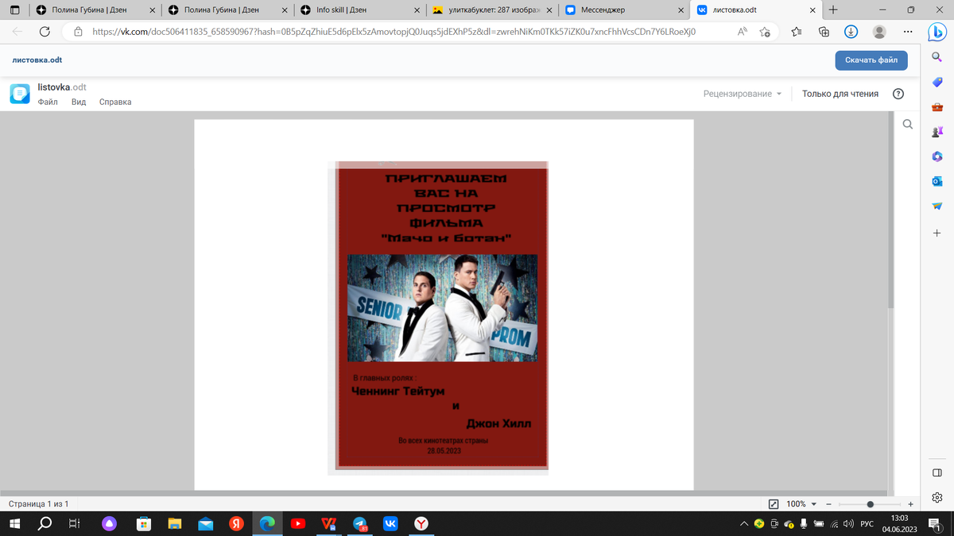Open the Windows Start menu
This screenshot has height=536, width=954.
coord(15,523)
